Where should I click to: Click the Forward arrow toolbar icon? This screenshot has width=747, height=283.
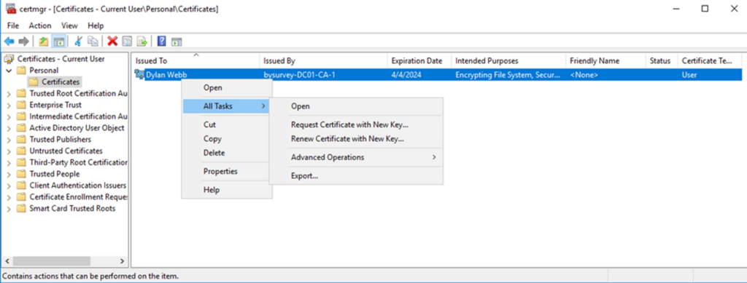[x=23, y=41]
